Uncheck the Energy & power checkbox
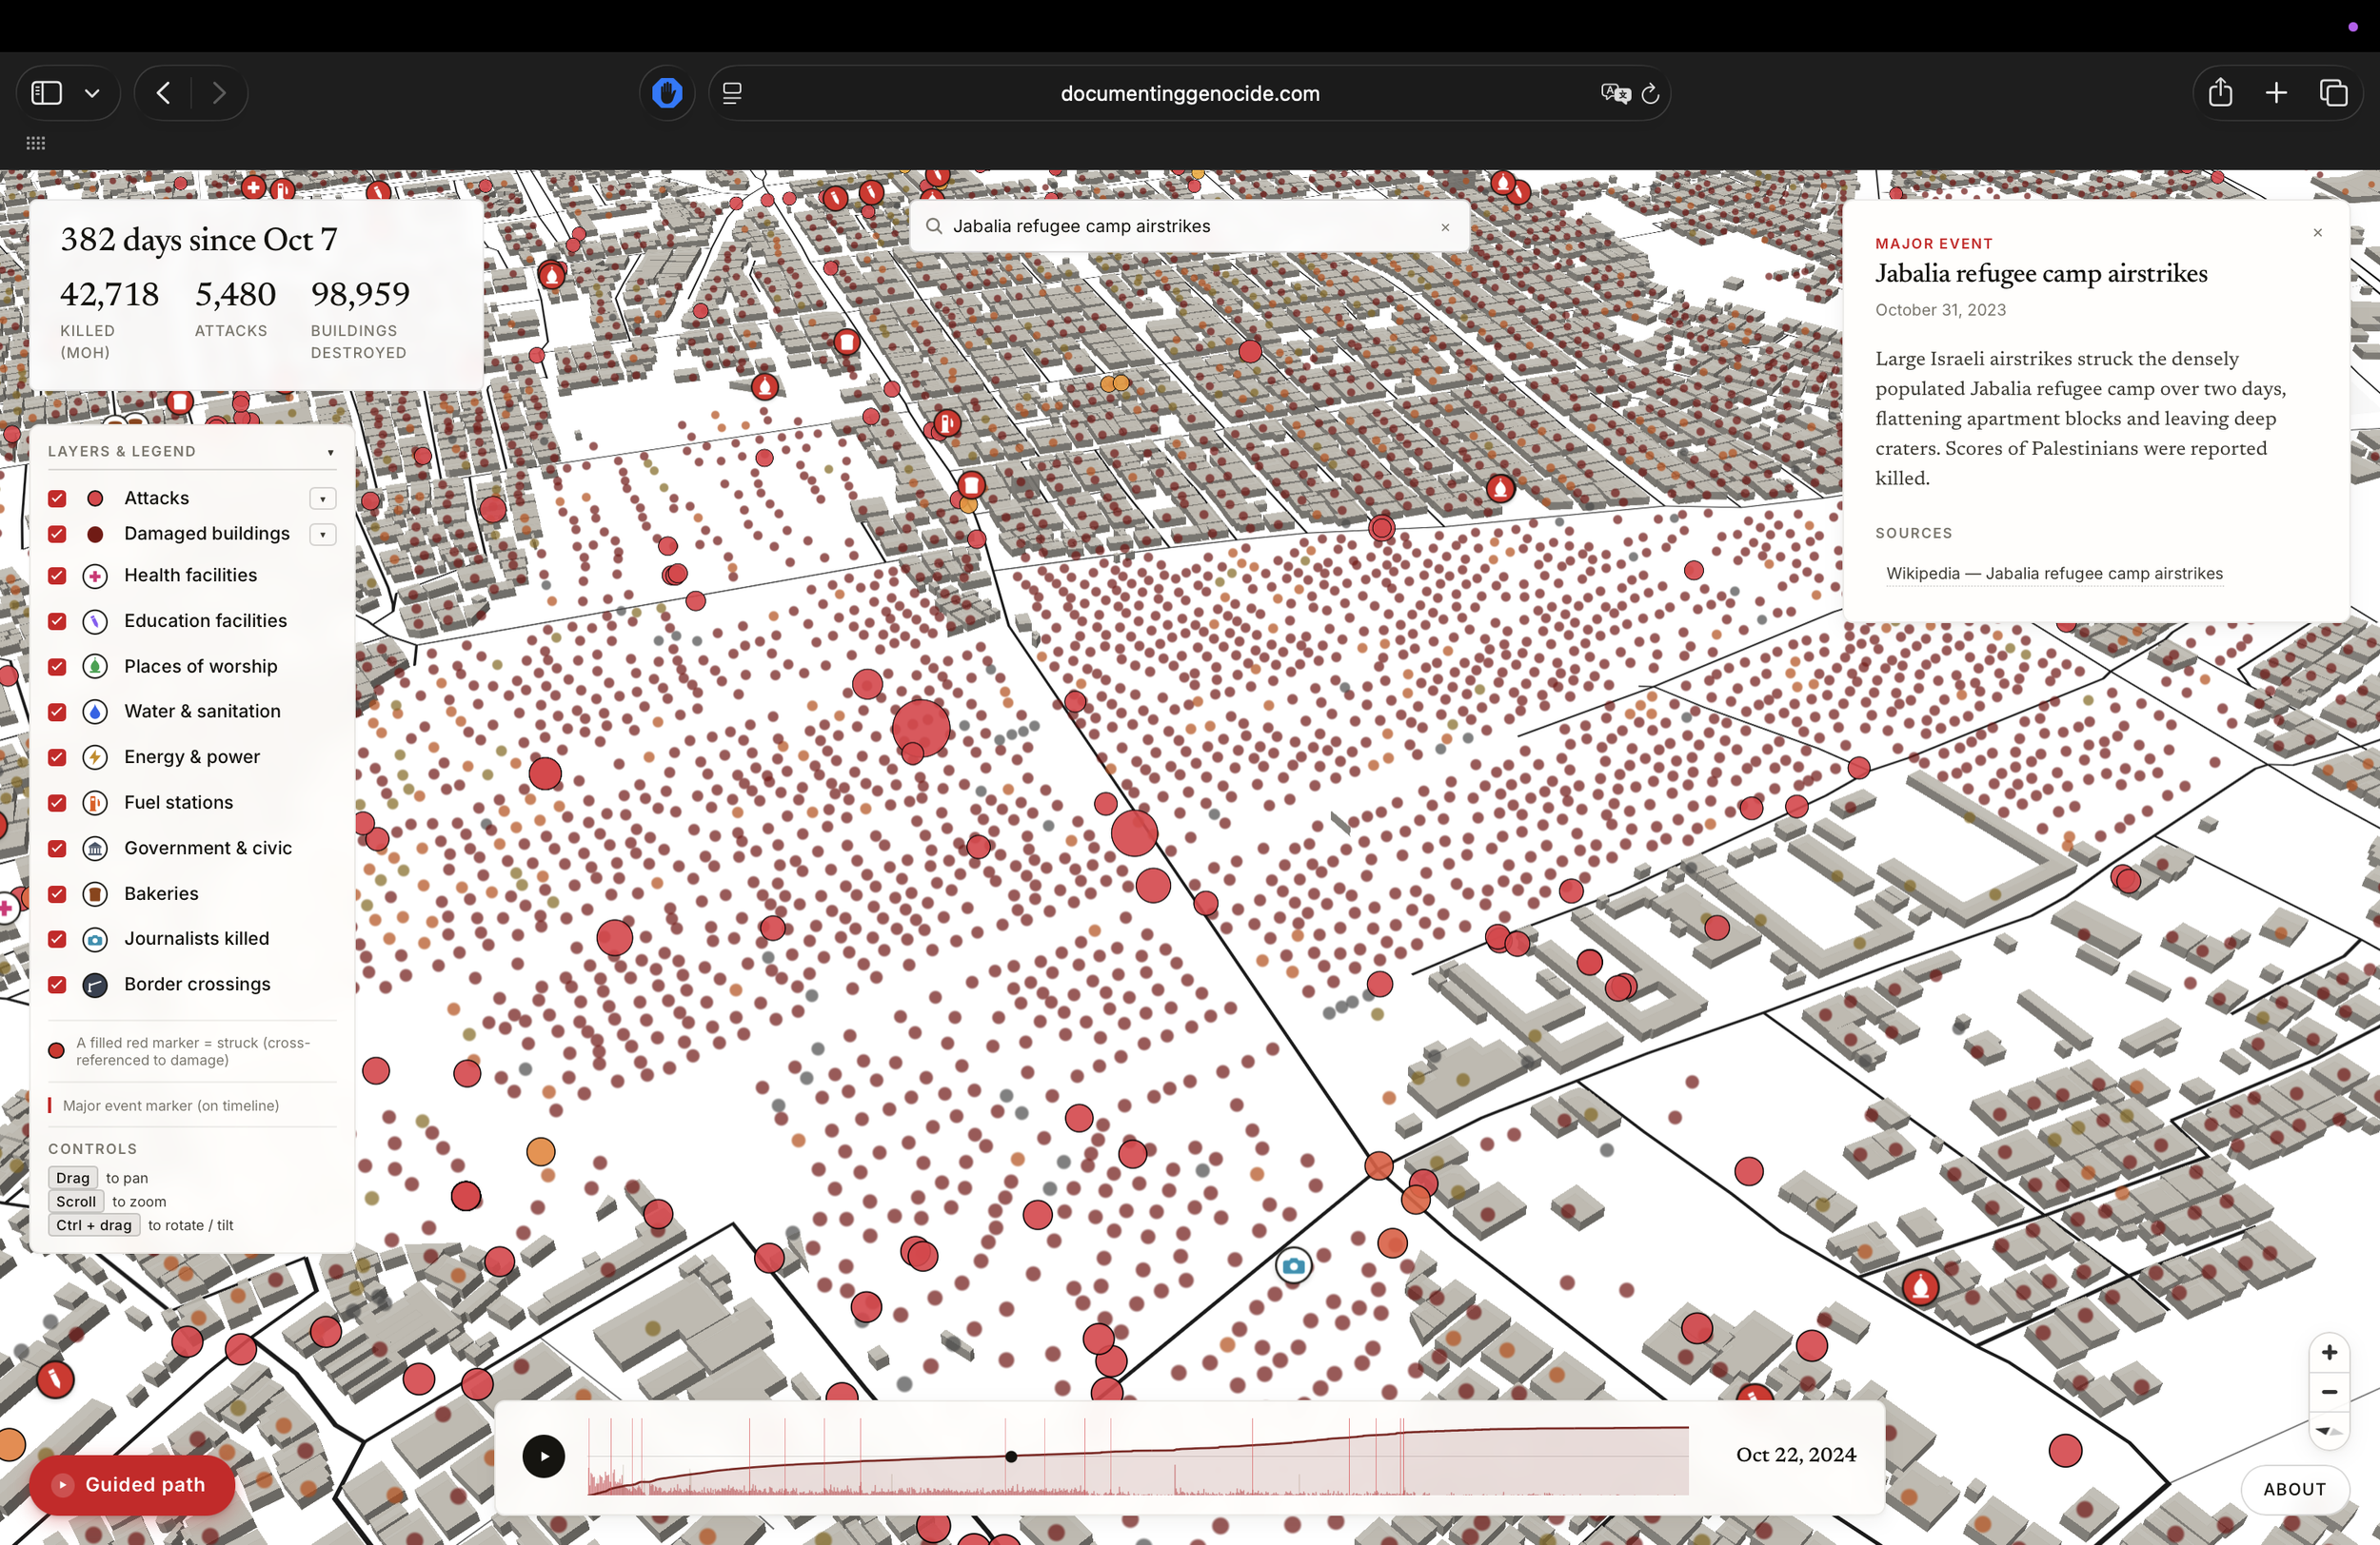 (57, 757)
